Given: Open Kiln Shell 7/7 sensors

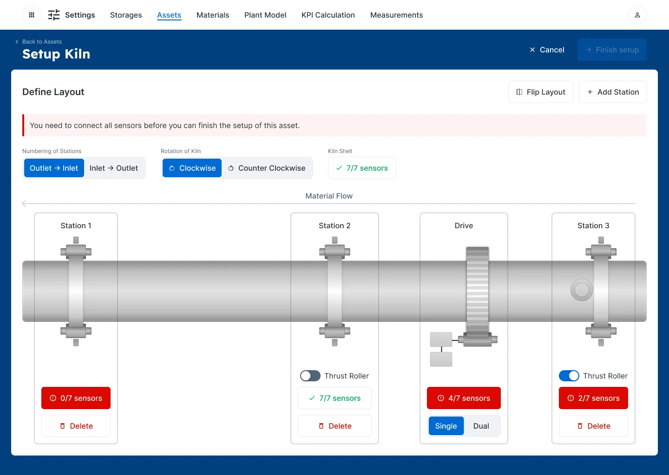Looking at the screenshot, I should 362,168.
